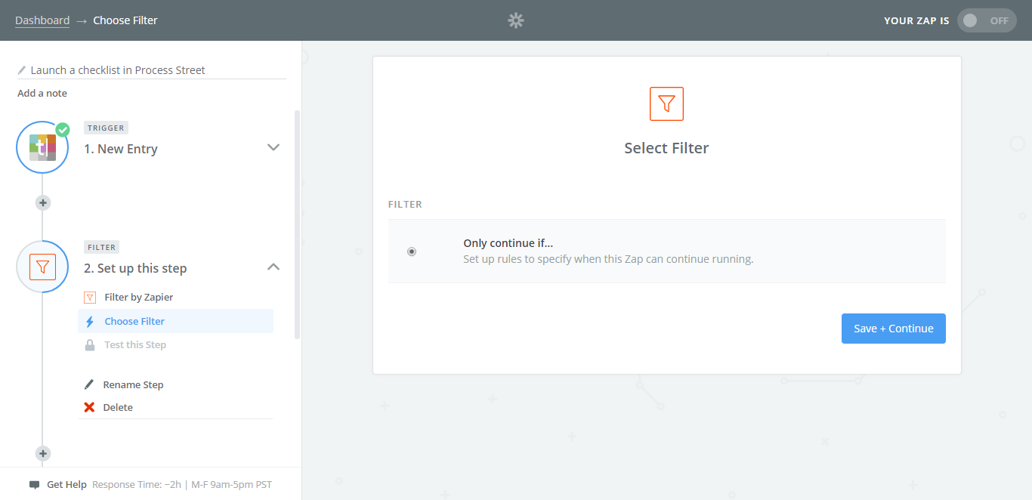Select the Only continue if radio button
This screenshot has height=500, width=1032.
tap(412, 252)
